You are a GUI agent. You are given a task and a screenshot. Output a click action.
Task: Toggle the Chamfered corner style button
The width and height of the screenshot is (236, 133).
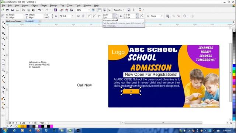100,16
